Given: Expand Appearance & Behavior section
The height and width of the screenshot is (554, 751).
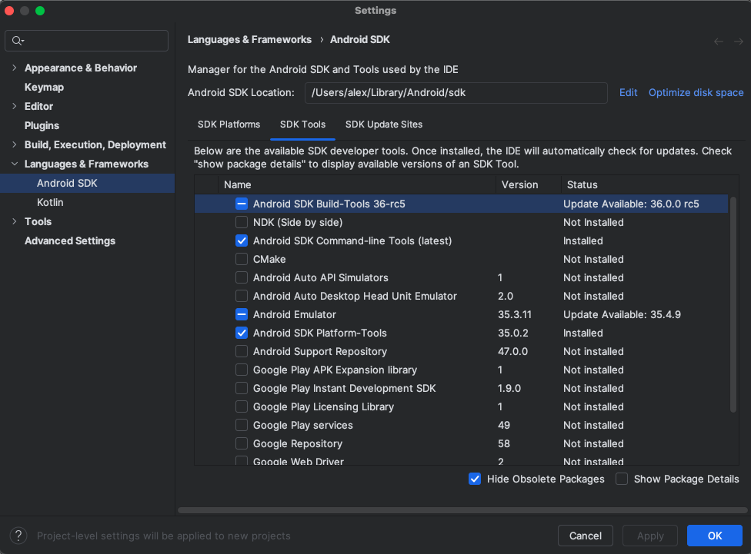Looking at the screenshot, I should click(x=15, y=68).
